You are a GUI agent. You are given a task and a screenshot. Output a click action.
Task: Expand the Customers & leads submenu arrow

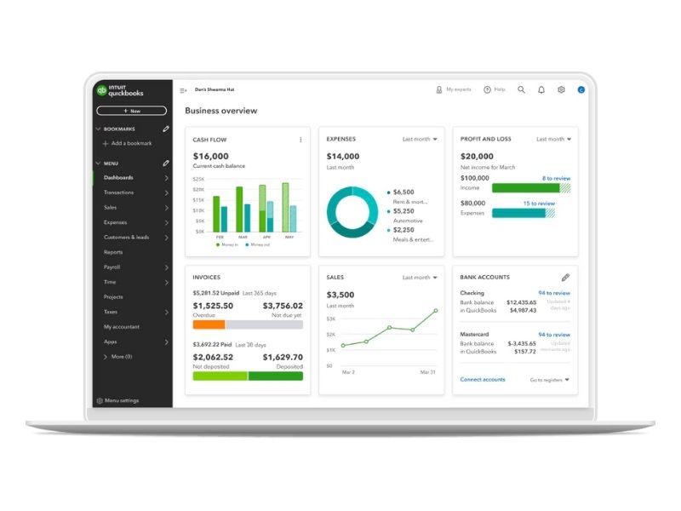coord(166,238)
